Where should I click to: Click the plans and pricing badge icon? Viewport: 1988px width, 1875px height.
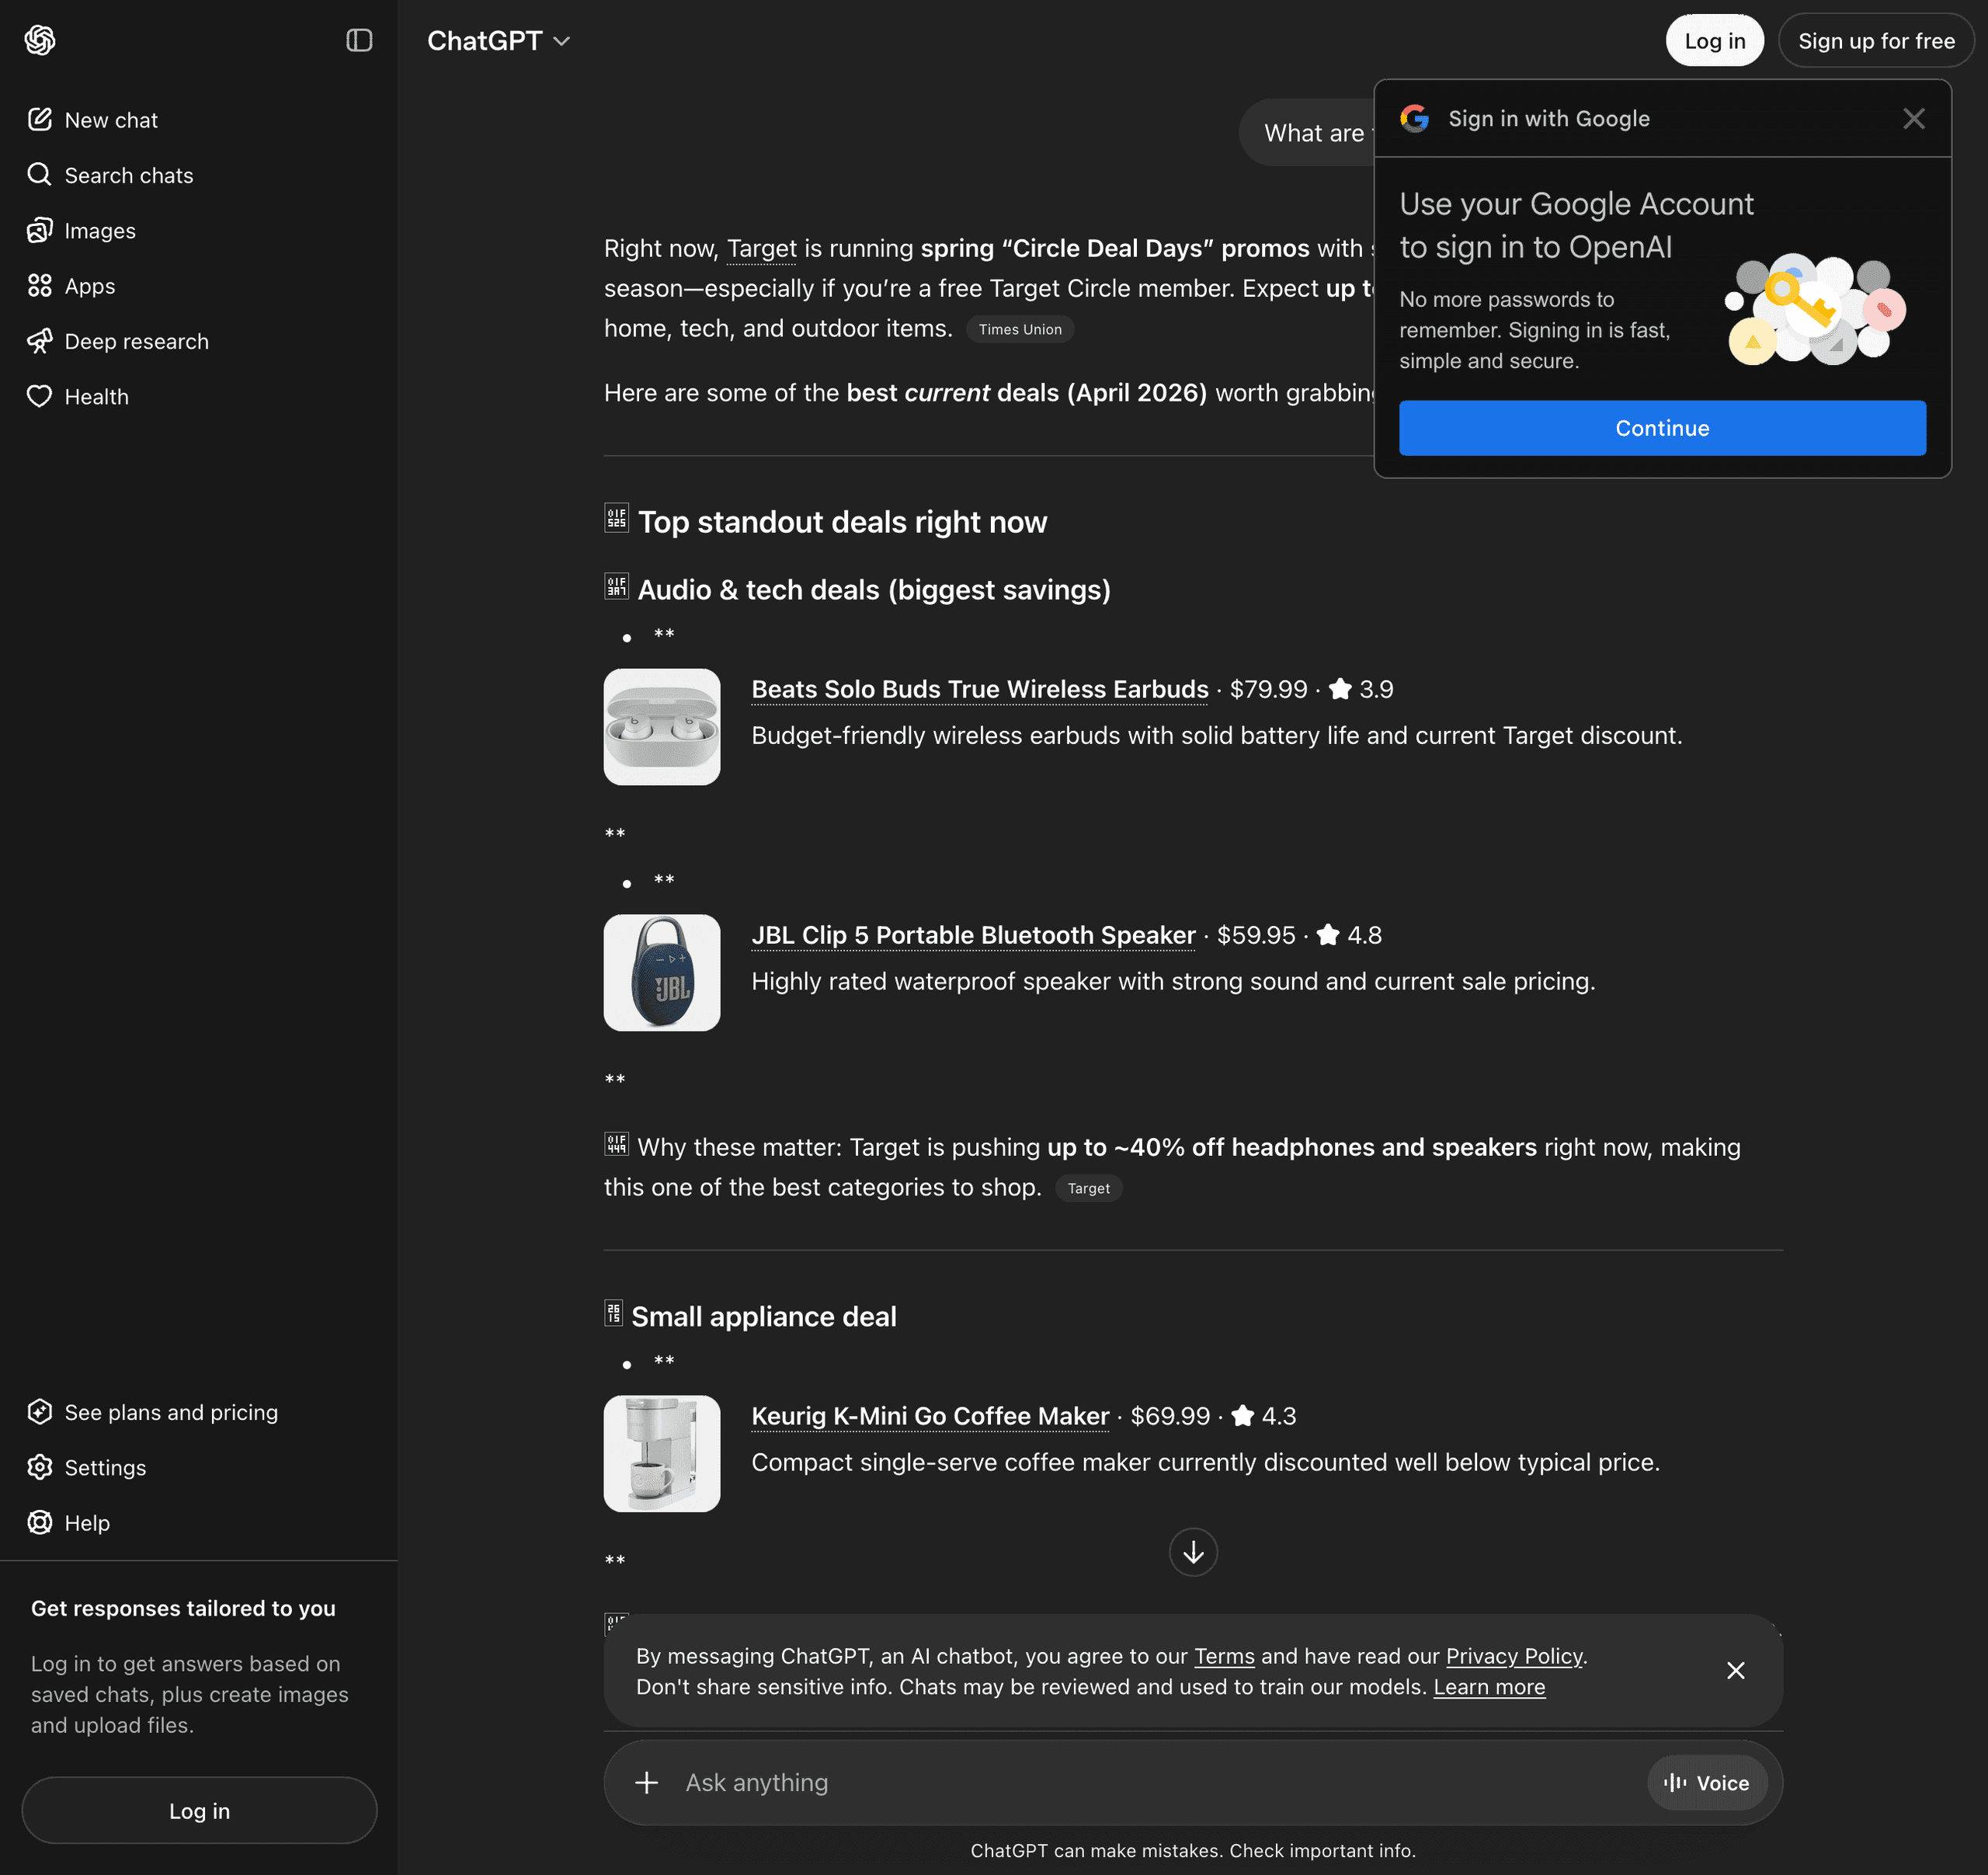pyautogui.click(x=40, y=1413)
